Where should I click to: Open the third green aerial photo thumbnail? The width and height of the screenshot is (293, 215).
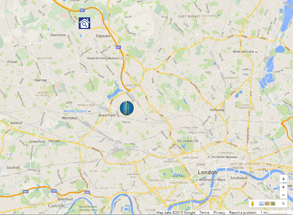[x=273, y=204]
